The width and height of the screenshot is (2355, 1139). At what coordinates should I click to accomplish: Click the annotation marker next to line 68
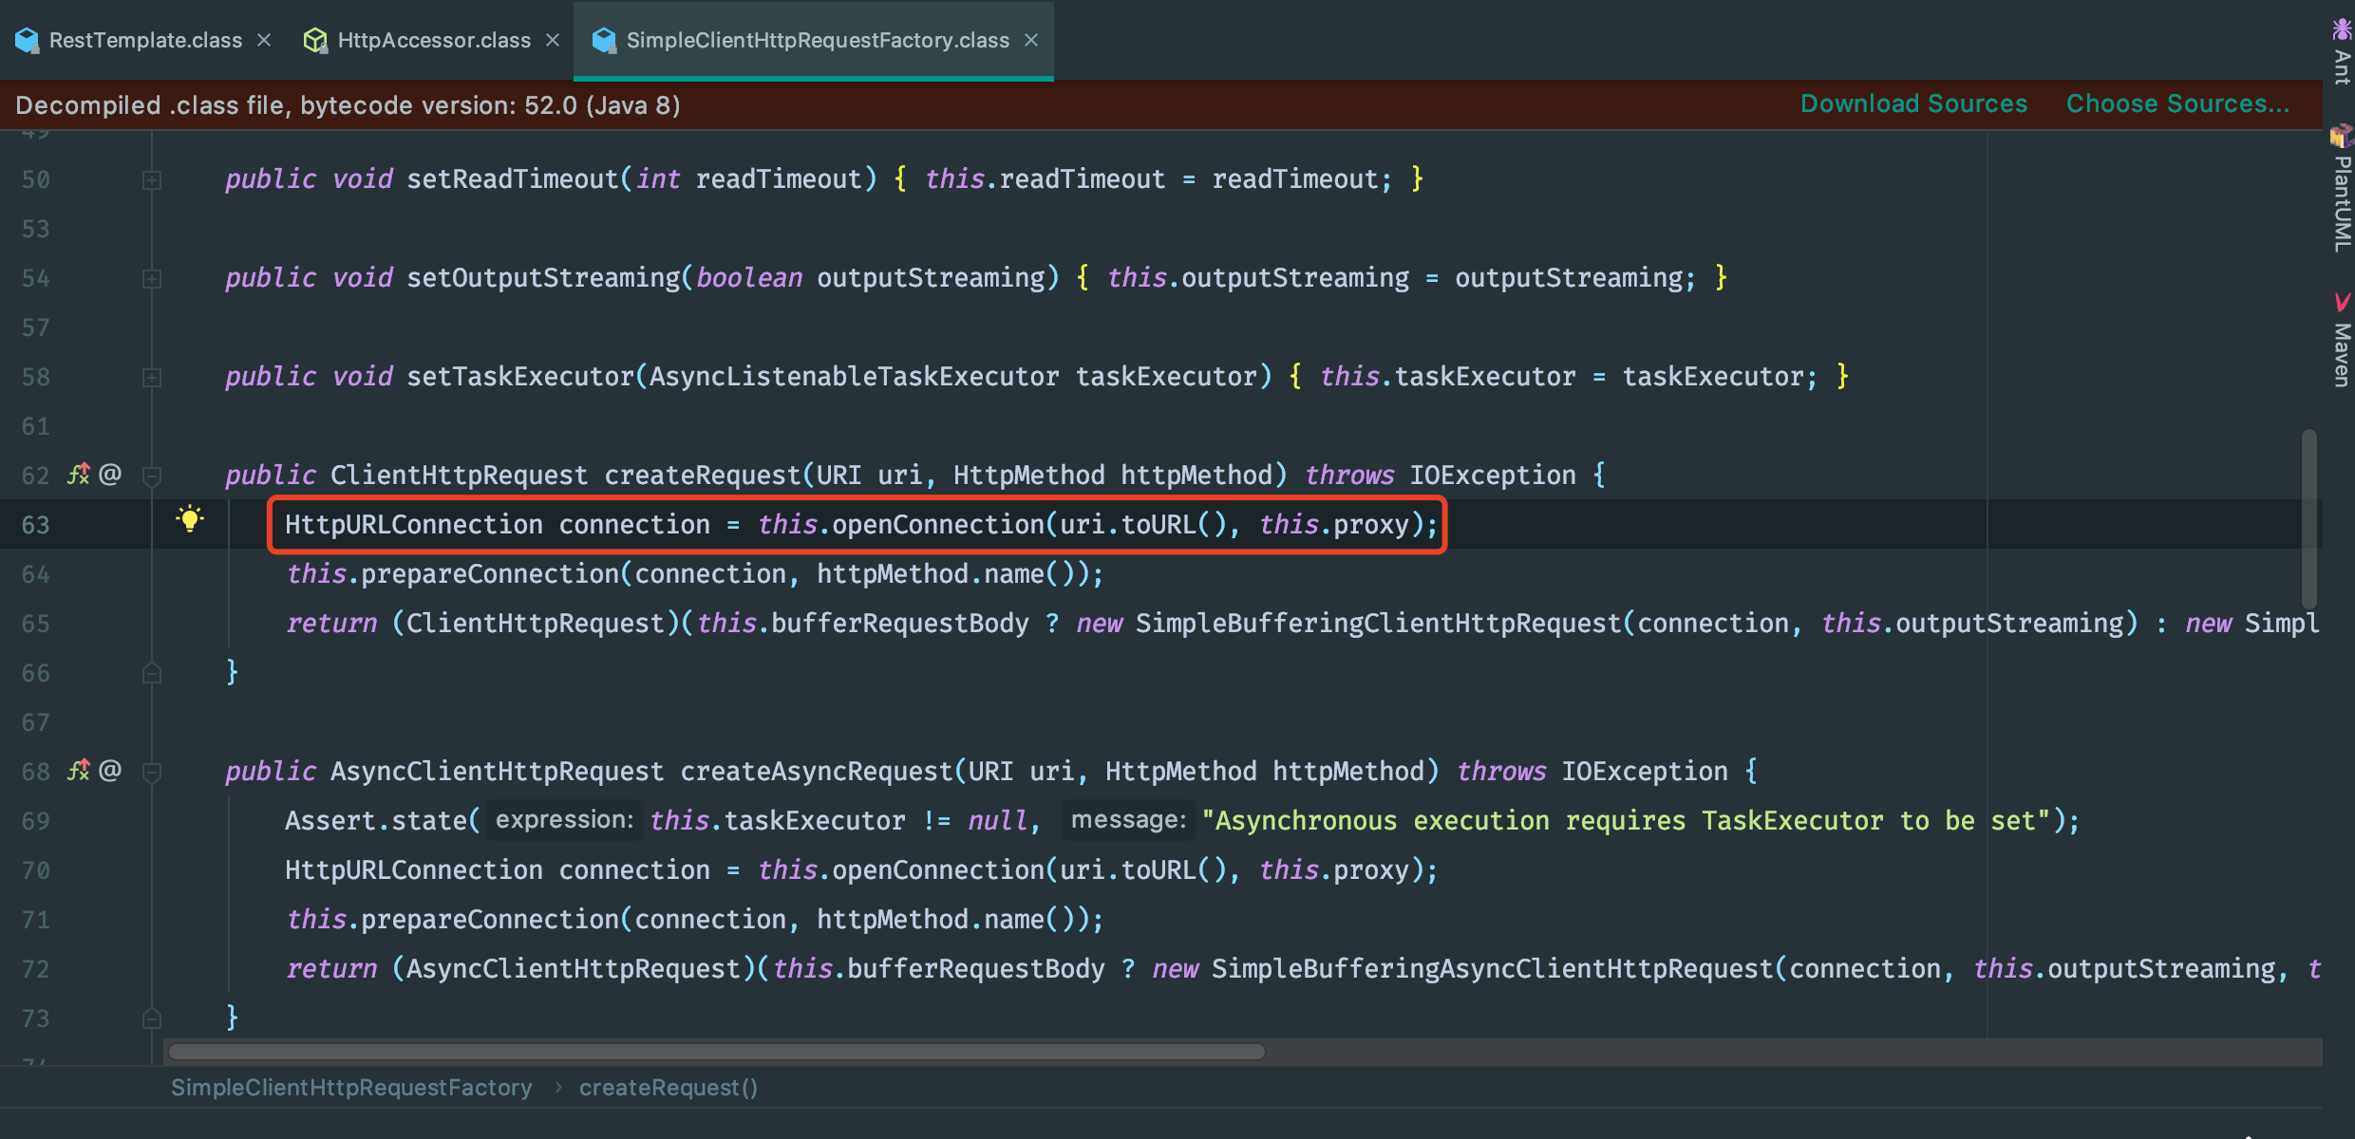tap(111, 770)
